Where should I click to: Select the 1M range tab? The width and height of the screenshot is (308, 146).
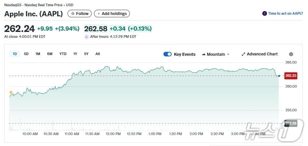tap(38, 54)
